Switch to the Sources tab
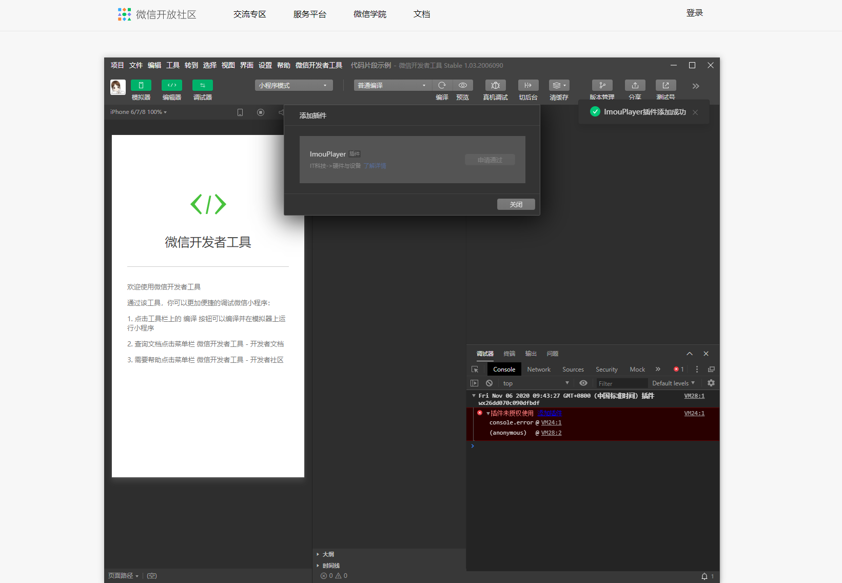Viewport: 842px width, 583px height. pos(573,370)
